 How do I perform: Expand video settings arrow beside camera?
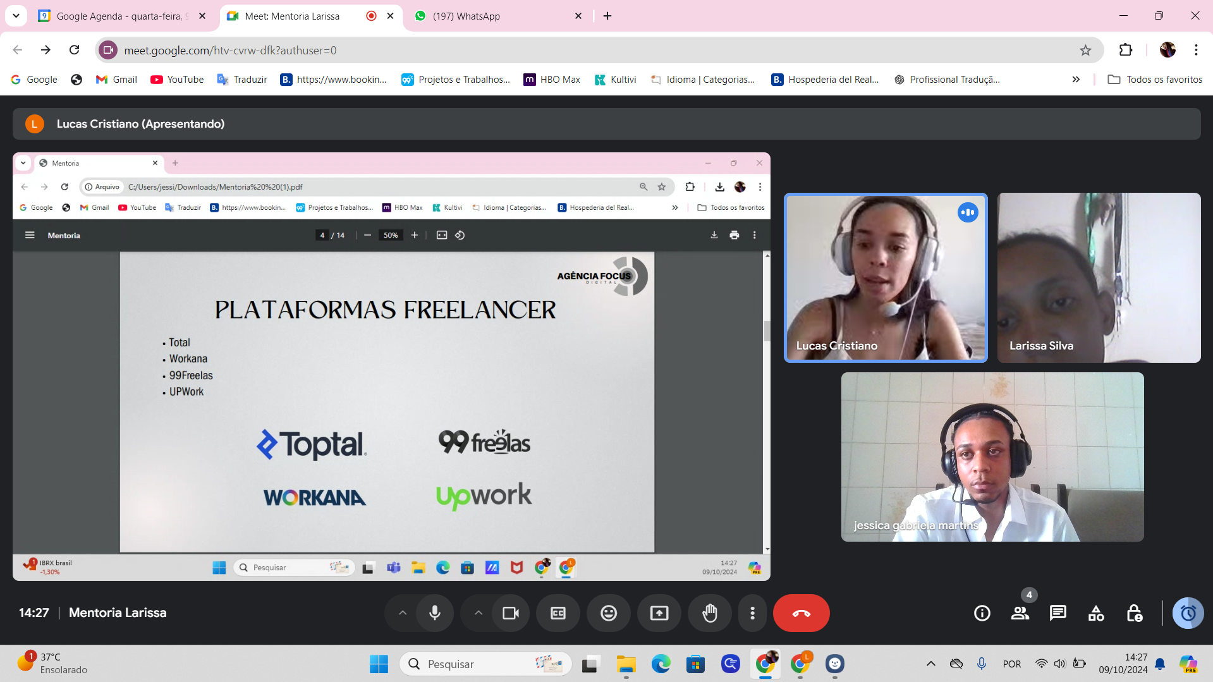[478, 613]
